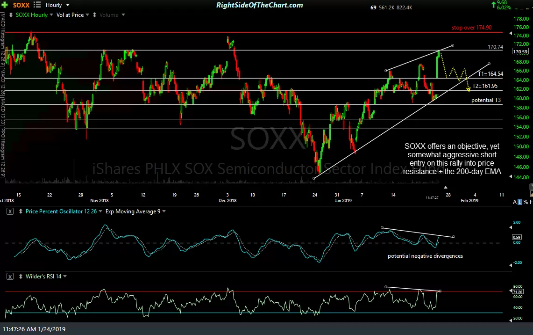Click the reorder arrows beside SOXX Hourly
This screenshot has height=335, width=533.
click(x=11, y=15)
